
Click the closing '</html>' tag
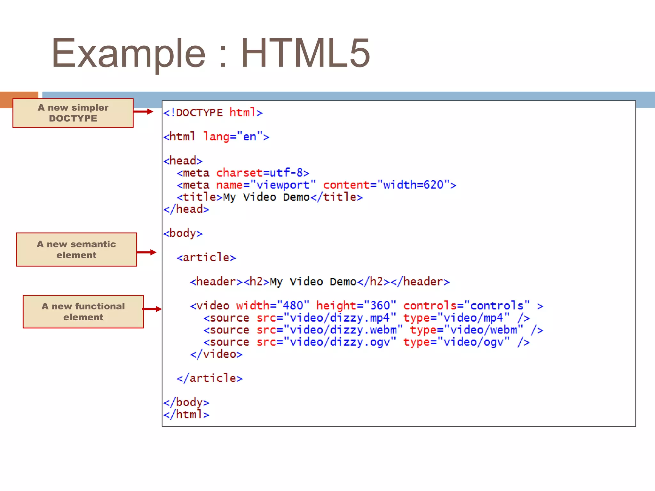[x=186, y=414]
